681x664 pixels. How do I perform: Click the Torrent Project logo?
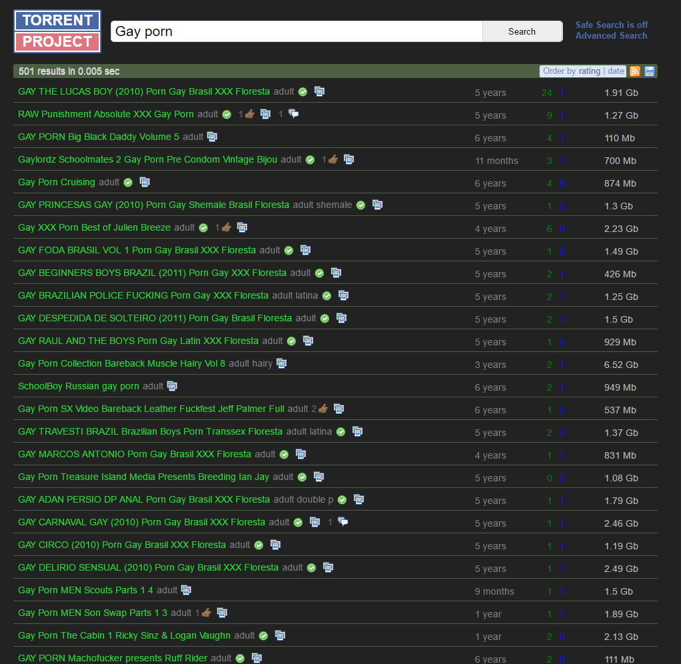(57, 31)
